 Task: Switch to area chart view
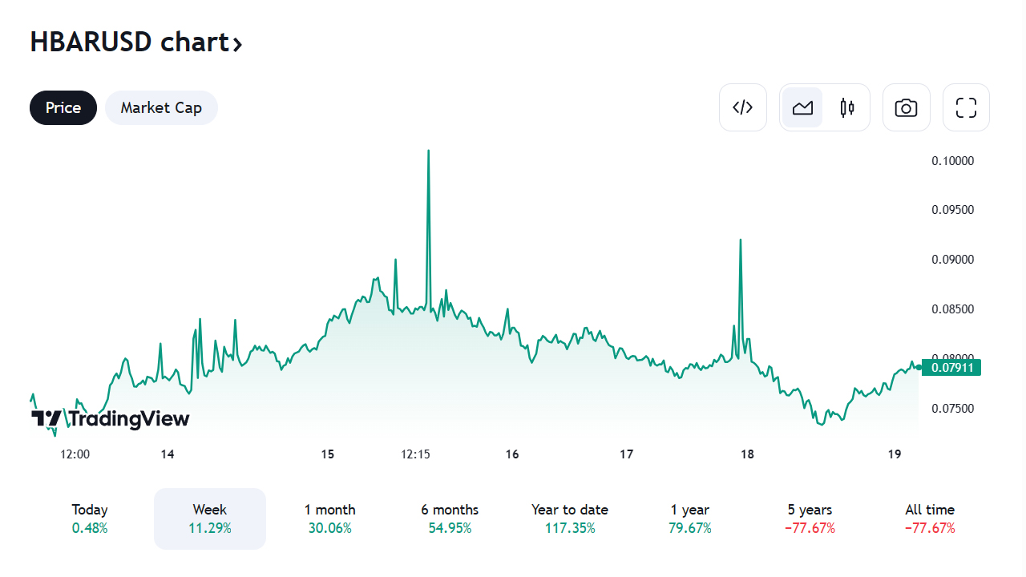pos(802,107)
